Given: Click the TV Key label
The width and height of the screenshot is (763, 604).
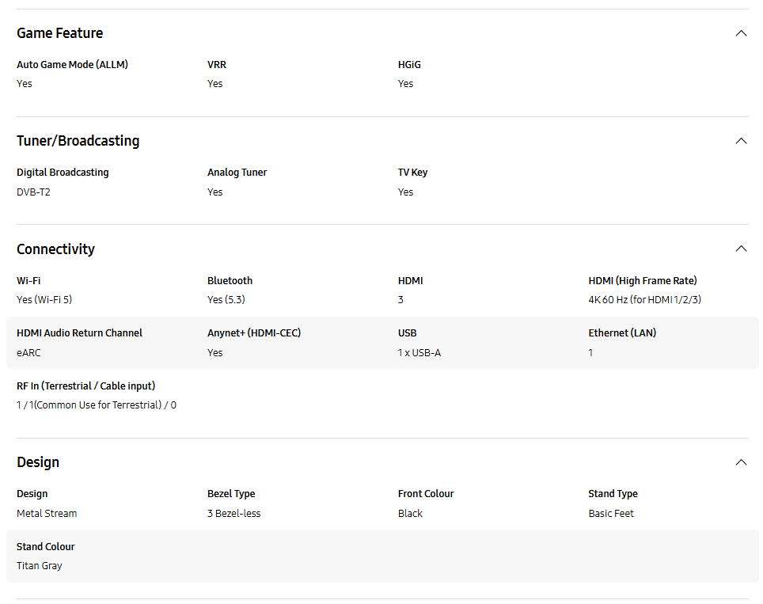Looking at the screenshot, I should click(412, 173).
